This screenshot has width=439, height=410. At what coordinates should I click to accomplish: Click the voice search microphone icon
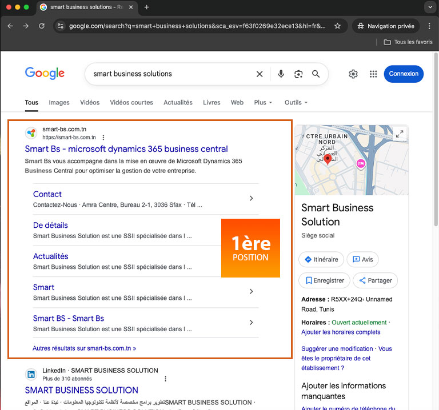tap(281, 74)
